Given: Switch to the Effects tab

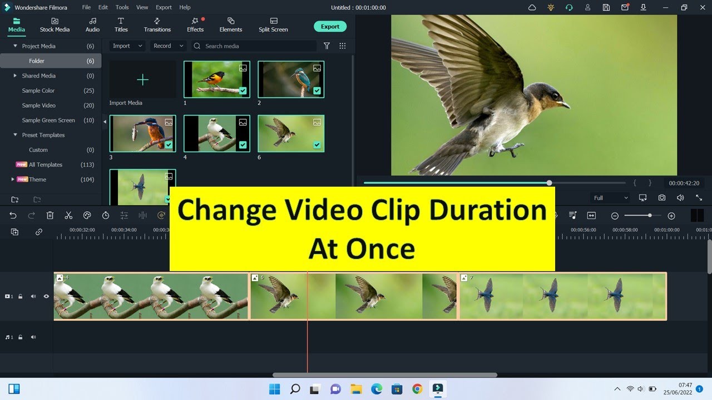Looking at the screenshot, I should tap(195, 25).
